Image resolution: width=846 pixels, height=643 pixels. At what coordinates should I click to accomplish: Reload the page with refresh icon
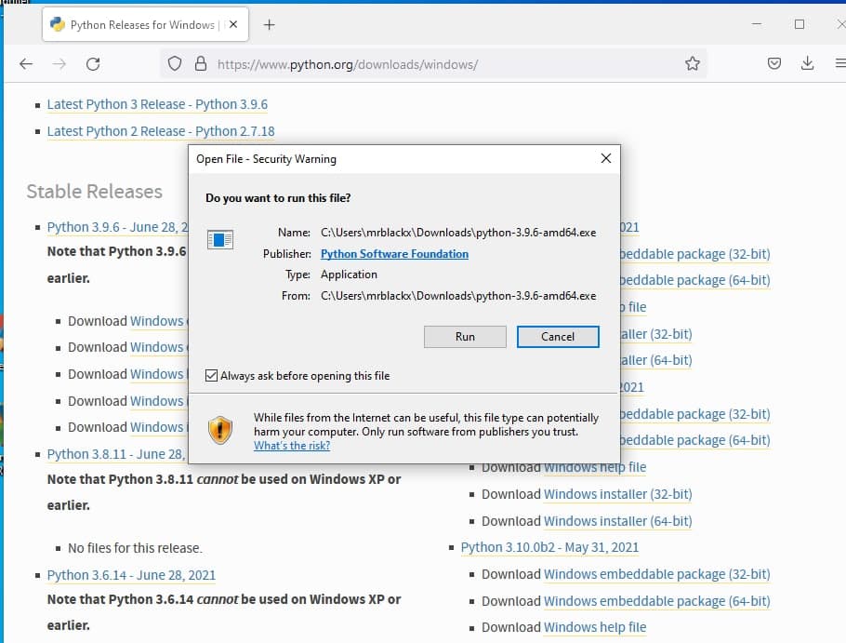93,64
